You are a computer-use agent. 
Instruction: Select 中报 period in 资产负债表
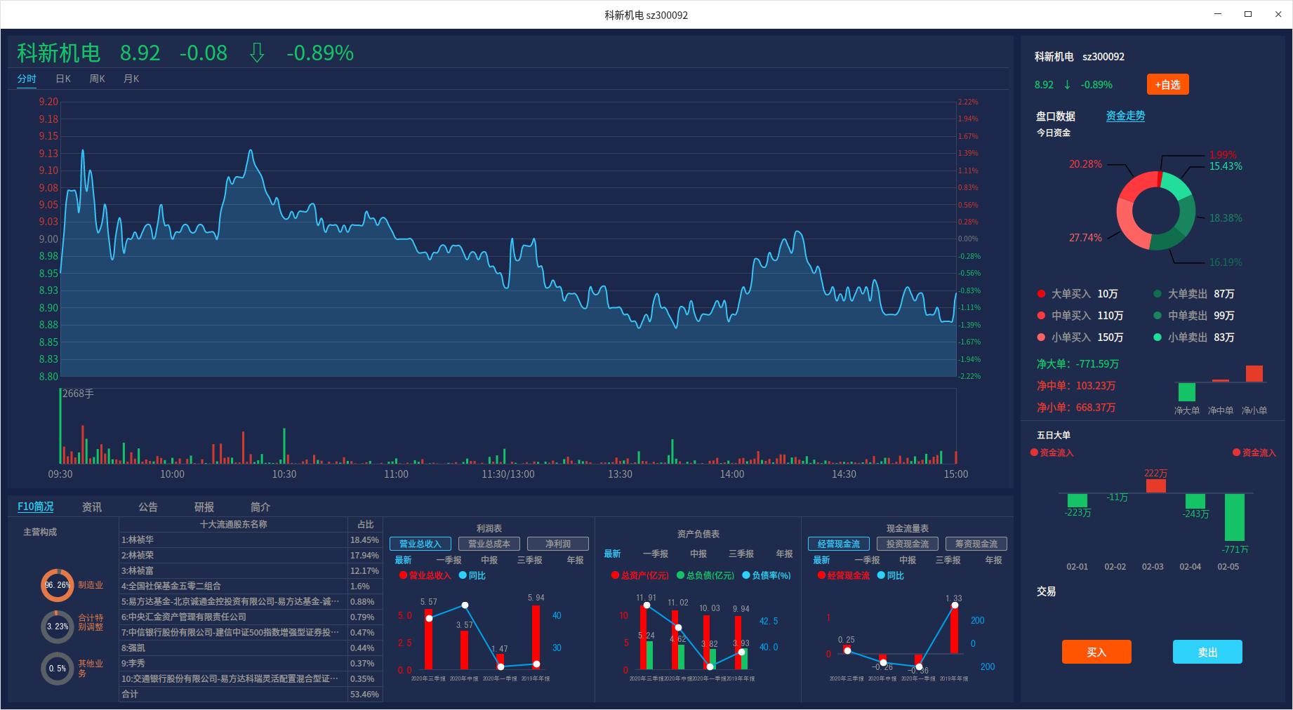(698, 554)
